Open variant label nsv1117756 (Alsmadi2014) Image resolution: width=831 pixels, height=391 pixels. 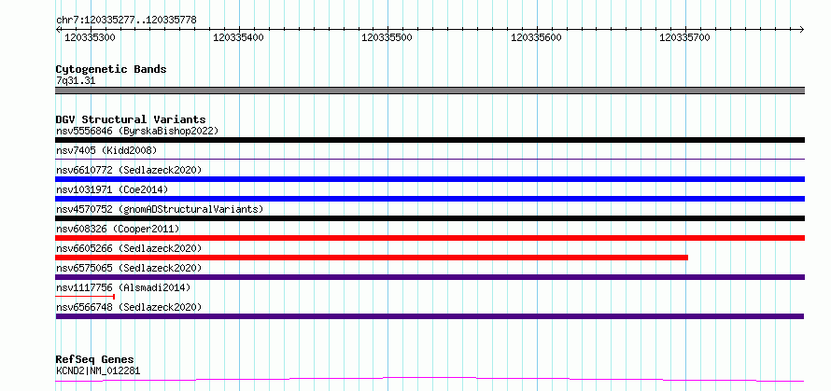point(123,287)
